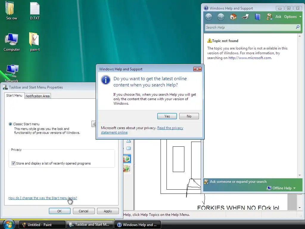Viewport: 305px width, 229px height.
Task: Click OK in Taskbar Properties
Action: coord(60,211)
